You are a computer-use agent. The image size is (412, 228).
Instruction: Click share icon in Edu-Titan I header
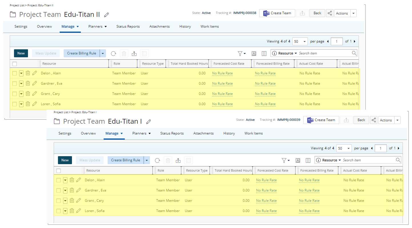(x=374, y=120)
